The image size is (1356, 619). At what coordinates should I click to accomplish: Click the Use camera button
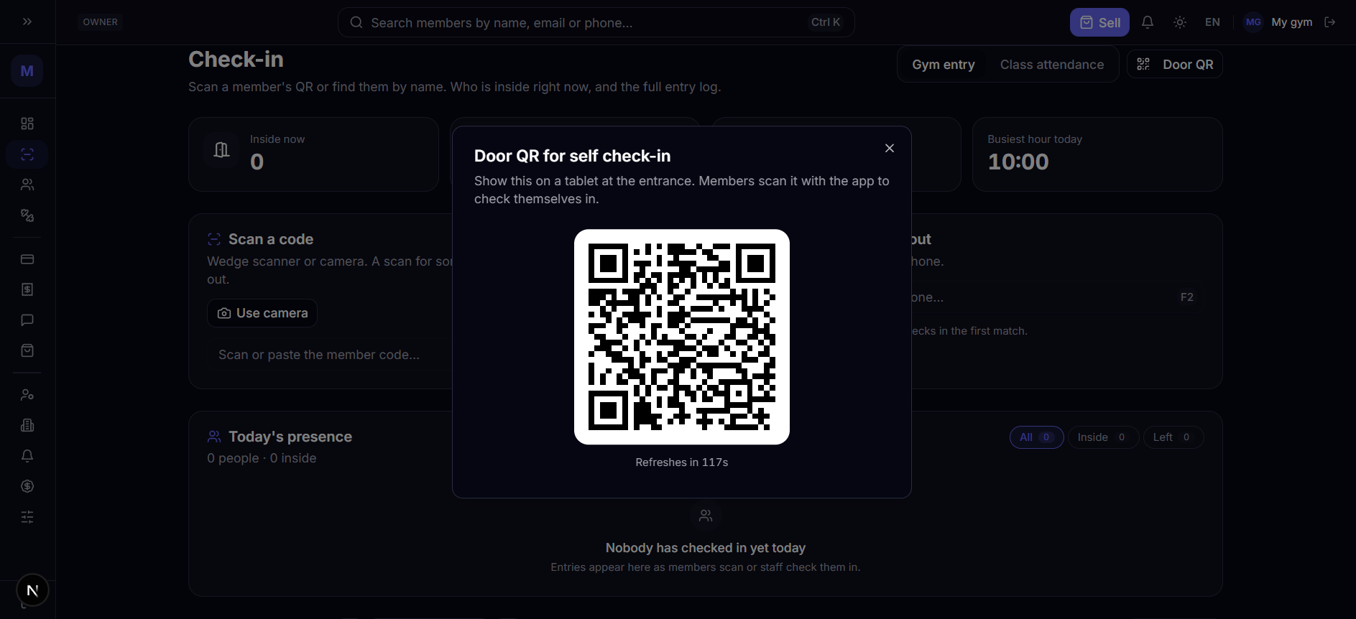pyautogui.click(x=262, y=313)
